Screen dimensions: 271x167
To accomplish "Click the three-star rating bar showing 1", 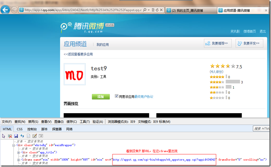I will [x=228, y=87].
